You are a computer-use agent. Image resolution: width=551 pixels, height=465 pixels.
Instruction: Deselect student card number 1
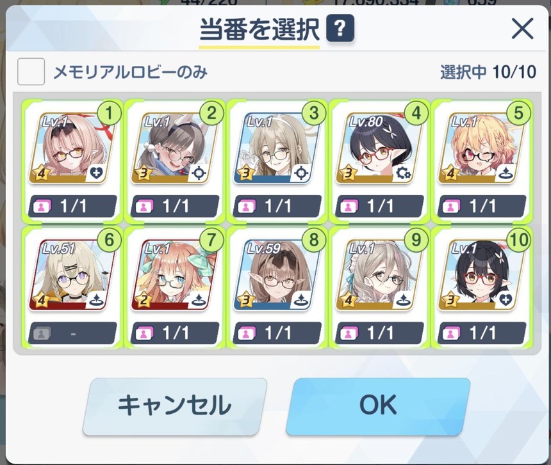click(x=72, y=162)
